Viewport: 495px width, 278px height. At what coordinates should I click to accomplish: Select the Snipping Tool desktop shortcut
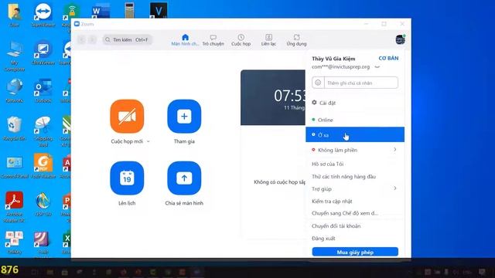43,131
